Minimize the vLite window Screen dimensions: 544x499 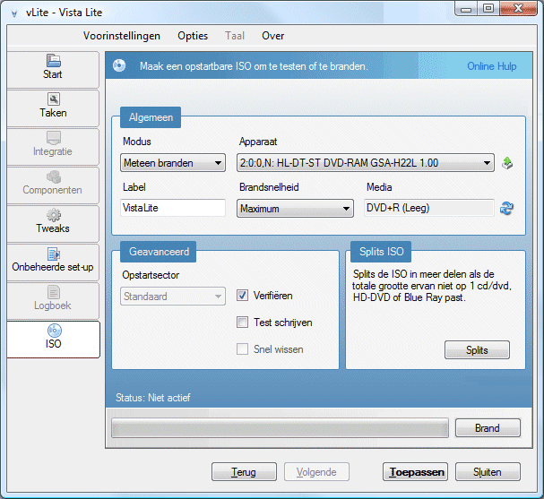466,8
